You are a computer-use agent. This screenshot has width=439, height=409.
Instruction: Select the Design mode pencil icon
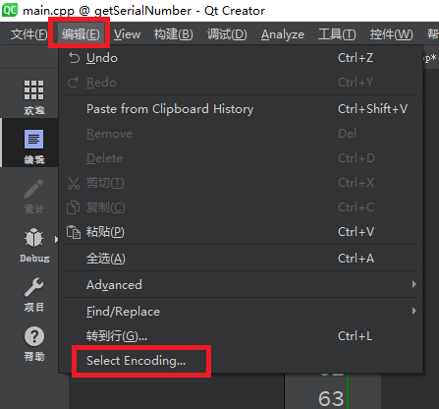(33, 189)
